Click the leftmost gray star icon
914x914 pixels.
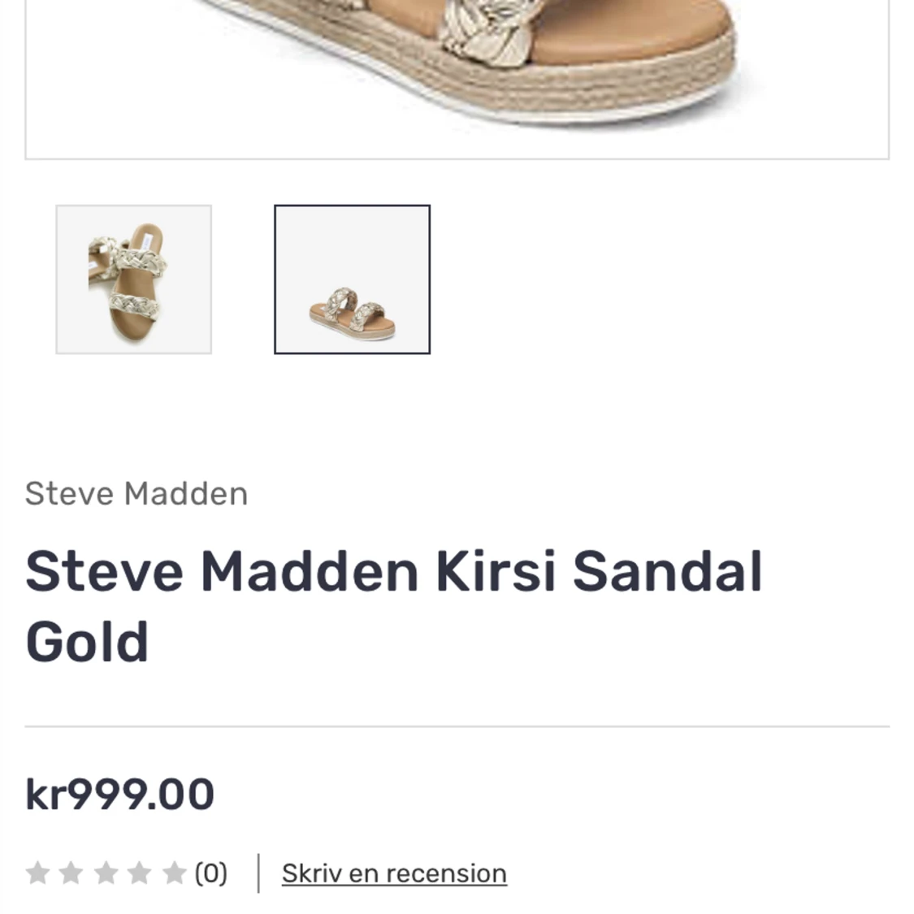point(38,873)
